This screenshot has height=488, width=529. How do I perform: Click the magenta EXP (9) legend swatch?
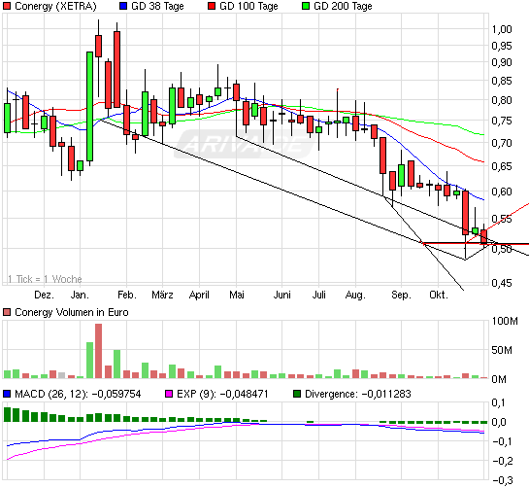tap(169, 394)
